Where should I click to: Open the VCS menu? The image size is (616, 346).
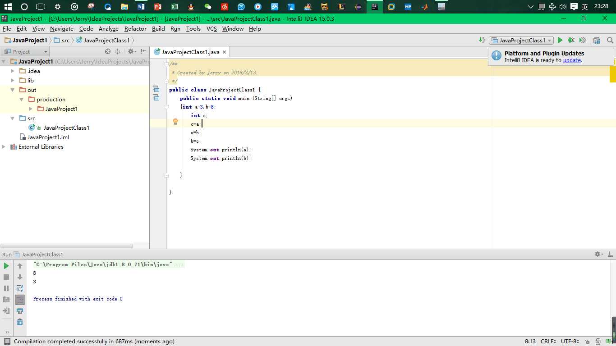coord(211,28)
